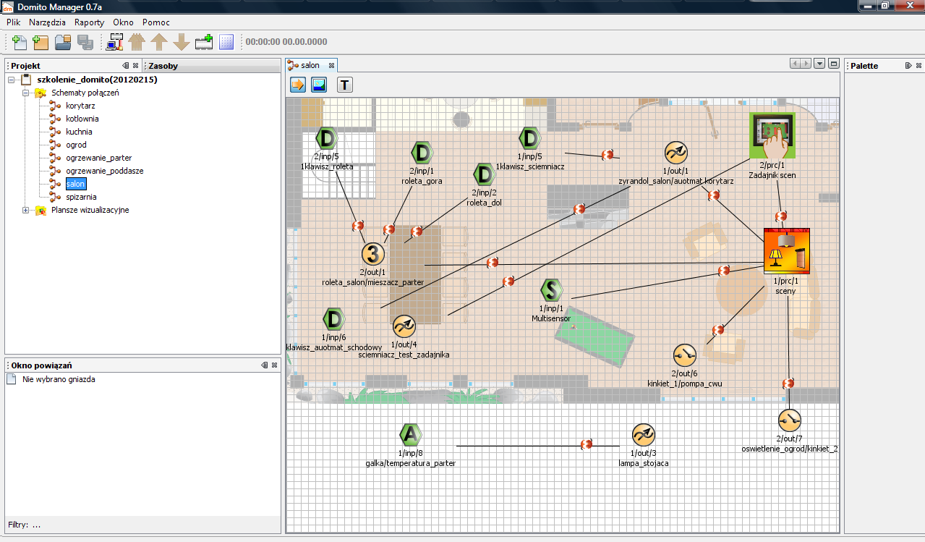Open the Pomoc menu

(156, 22)
